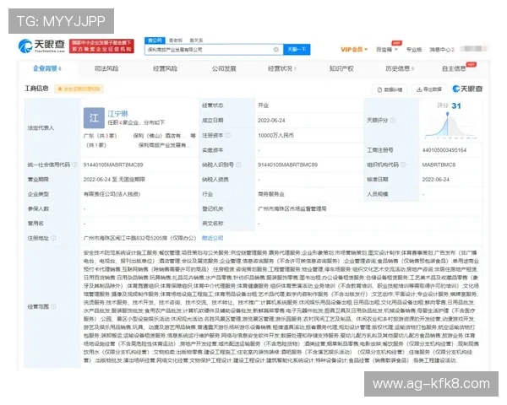Screen dimensions: 507x405
Task: Switch to the 自主信息 tab
Action: [454, 68]
